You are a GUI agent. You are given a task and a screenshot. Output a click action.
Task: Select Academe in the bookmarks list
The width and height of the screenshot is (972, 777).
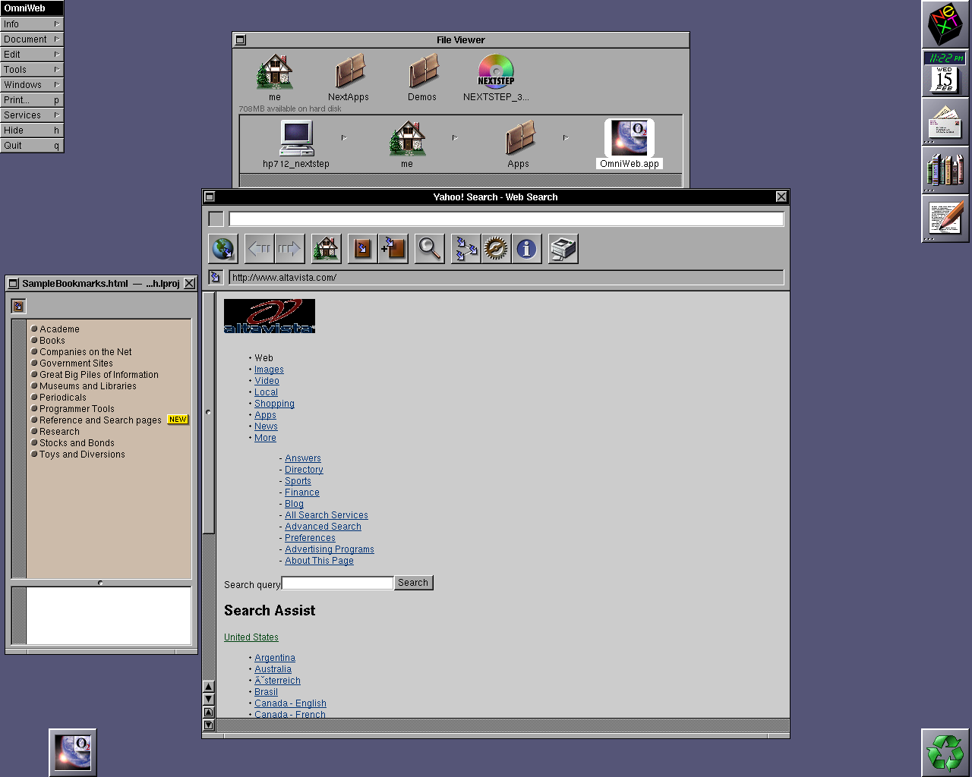coord(59,329)
